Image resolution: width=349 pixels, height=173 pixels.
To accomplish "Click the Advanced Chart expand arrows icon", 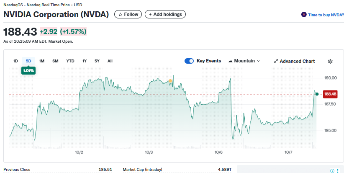I will point(276,61).
